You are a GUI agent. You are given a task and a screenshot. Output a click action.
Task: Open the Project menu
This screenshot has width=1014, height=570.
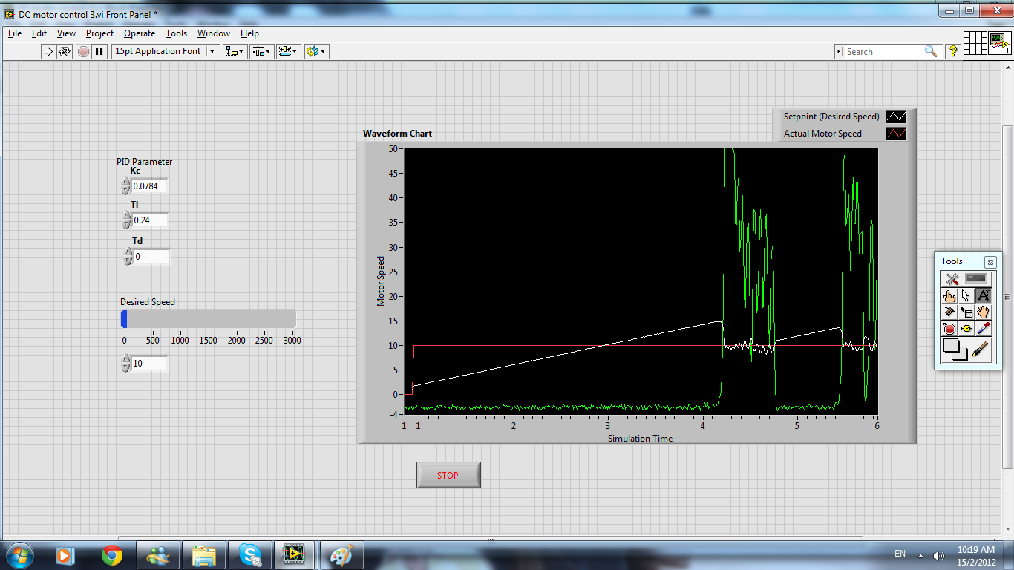[99, 33]
